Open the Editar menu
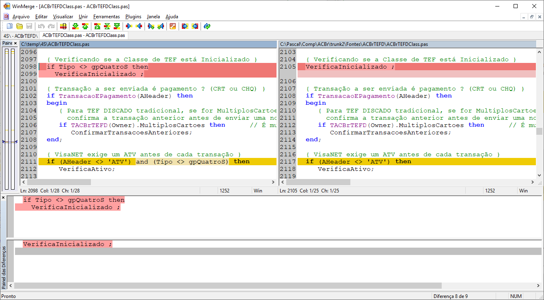Screen dimensions: 544x300 pos(41,17)
